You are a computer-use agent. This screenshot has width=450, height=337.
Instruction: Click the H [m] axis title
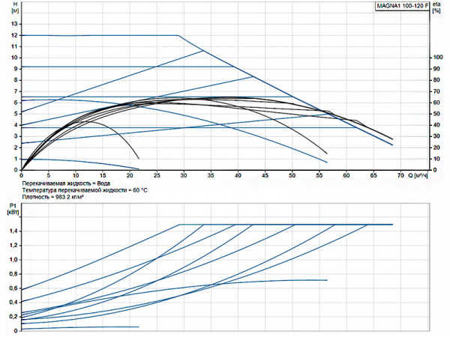click(x=15, y=8)
